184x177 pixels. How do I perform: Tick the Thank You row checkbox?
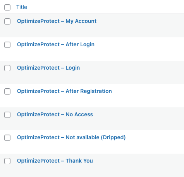7,161
